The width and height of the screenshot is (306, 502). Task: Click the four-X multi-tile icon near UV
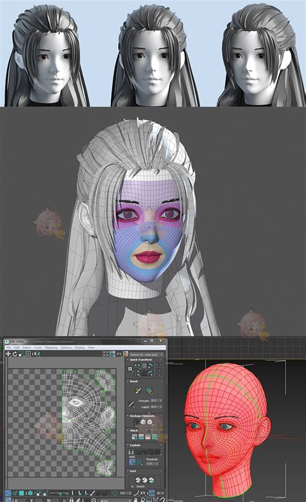(105, 354)
